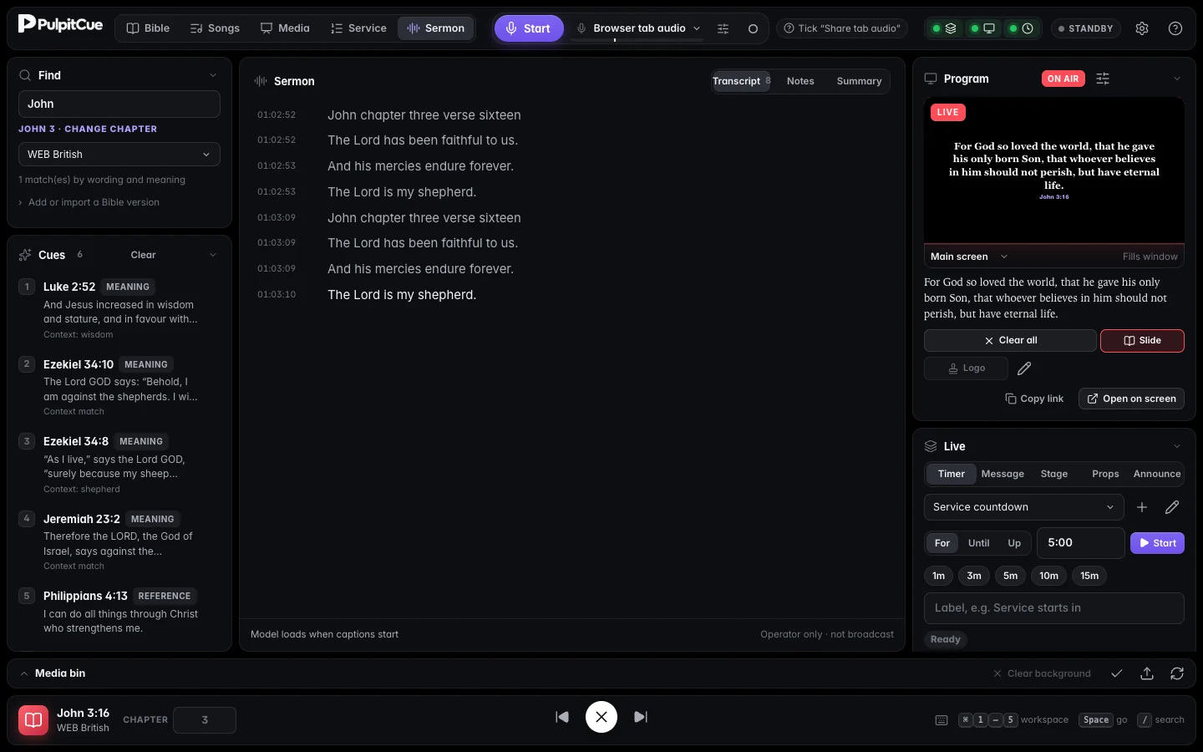
Task: Open the Summary tab
Action: [859, 81]
